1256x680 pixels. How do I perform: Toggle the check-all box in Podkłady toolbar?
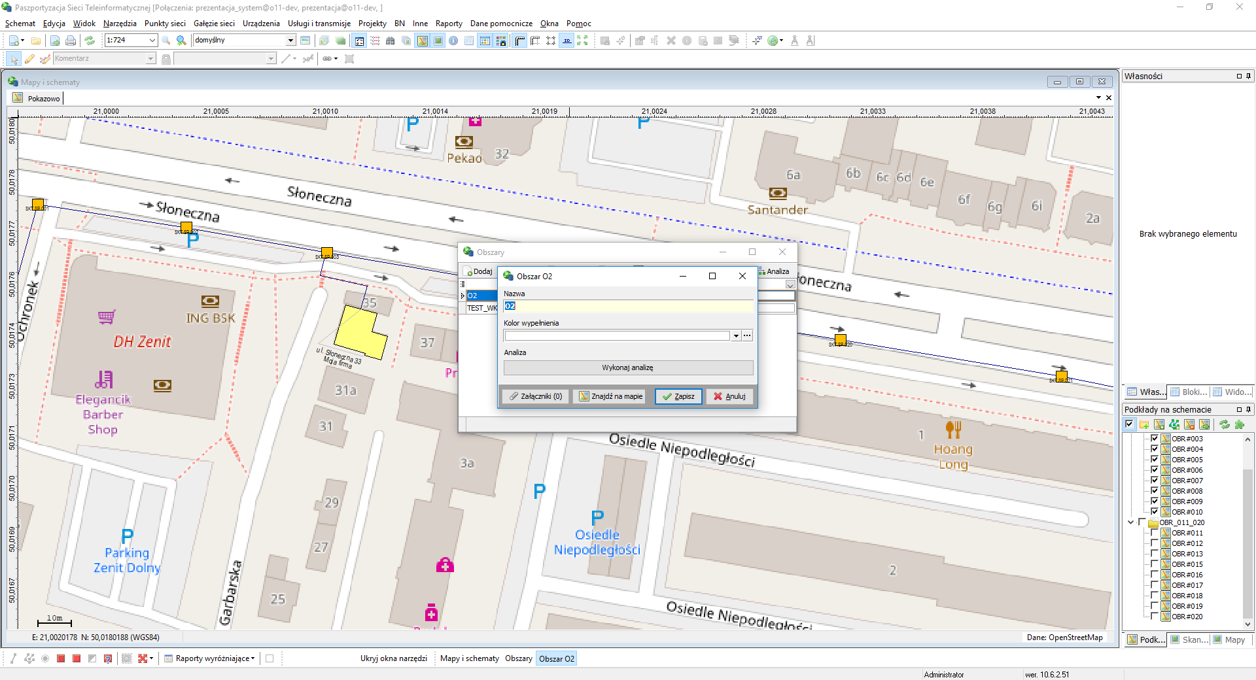(1129, 424)
